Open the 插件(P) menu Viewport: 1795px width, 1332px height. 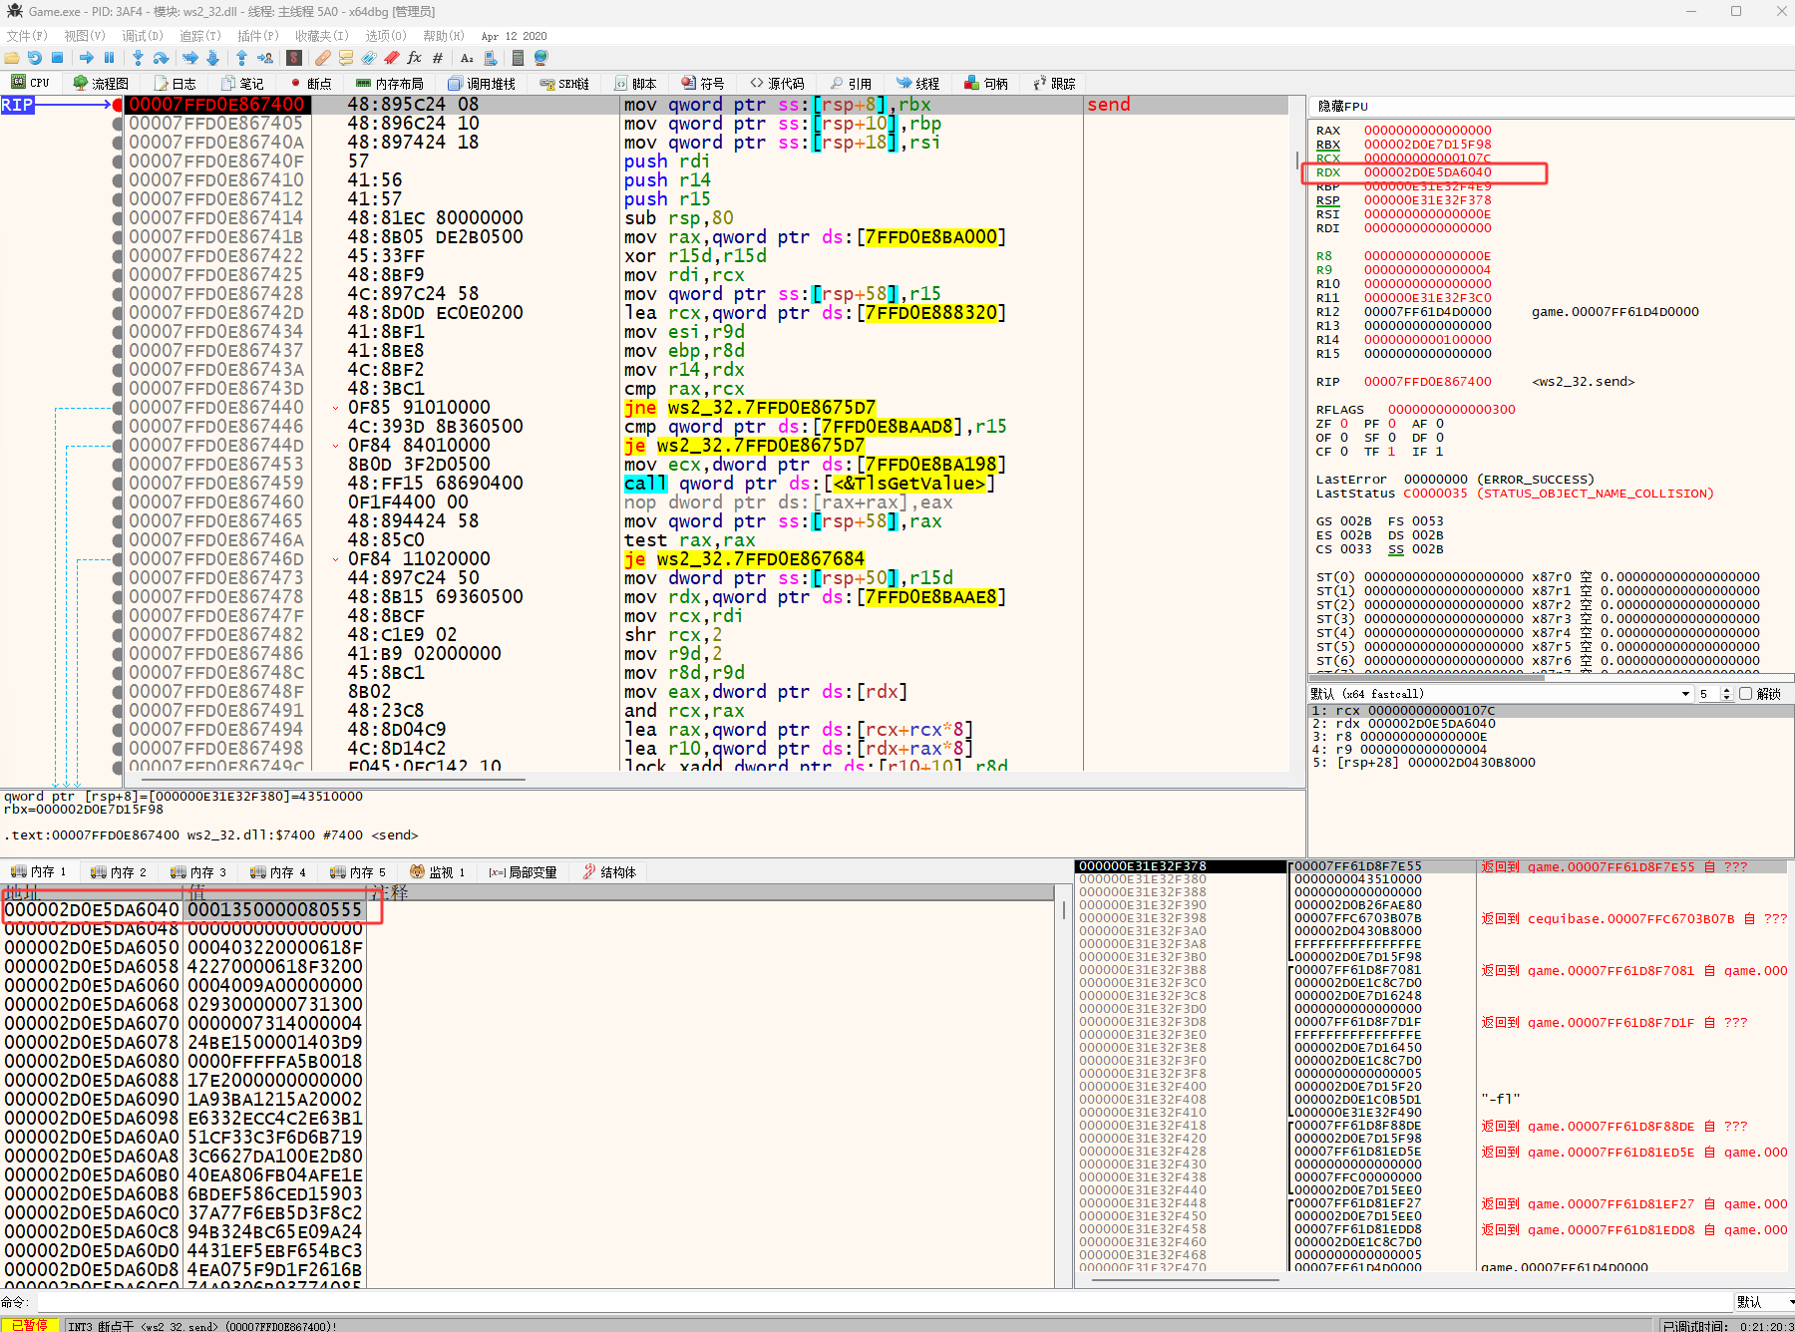258,36
